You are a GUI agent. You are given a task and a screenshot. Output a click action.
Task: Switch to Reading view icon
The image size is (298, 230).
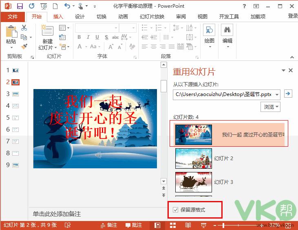coord(188,226)
